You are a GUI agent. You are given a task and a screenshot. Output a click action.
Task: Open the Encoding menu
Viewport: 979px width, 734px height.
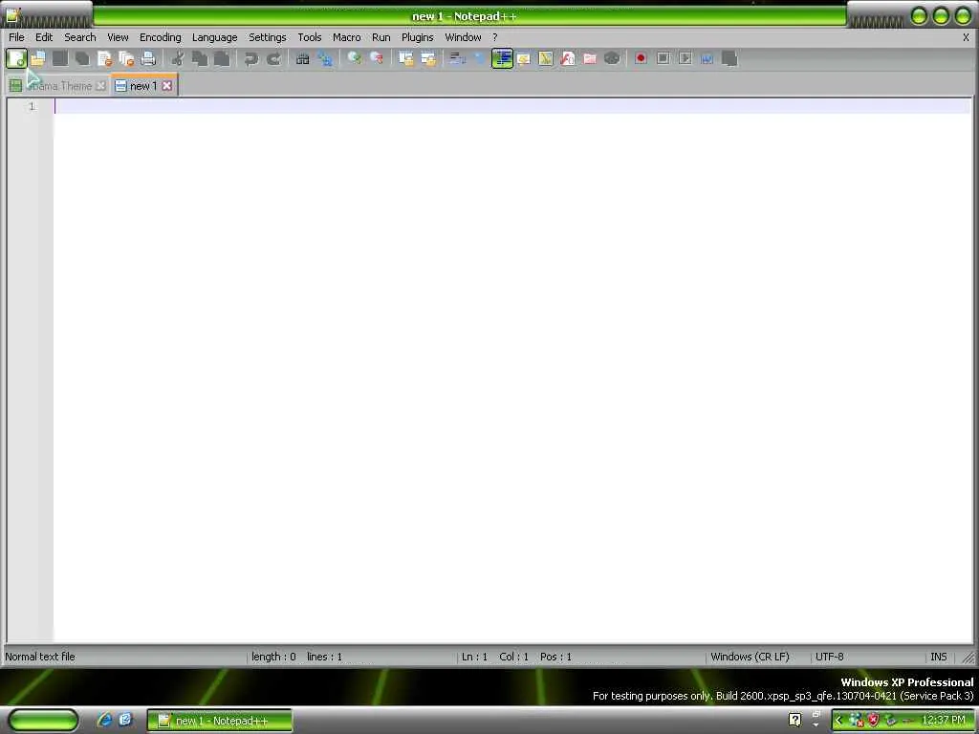pos(161,37)
